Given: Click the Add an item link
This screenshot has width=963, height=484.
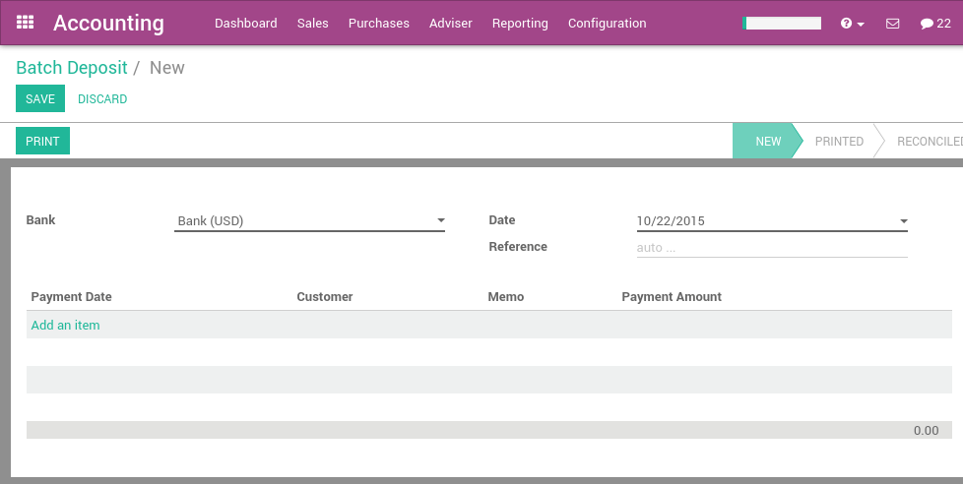Looking at the screenshot, I should tap(65, 326).
